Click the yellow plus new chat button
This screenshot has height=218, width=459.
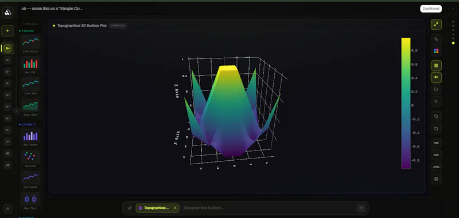point(7,31)
